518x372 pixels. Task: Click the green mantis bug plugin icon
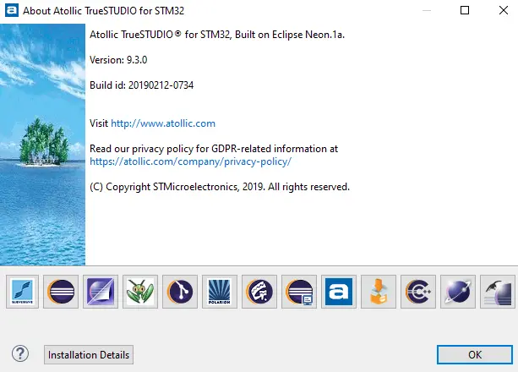point(140,292)
